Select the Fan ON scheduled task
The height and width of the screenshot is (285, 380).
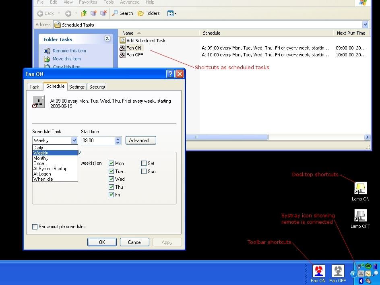131,48
